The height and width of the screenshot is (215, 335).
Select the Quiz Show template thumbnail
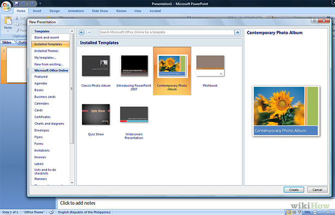tap(95, 115)
